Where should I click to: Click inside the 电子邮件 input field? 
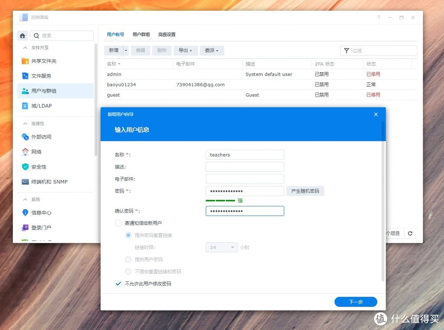245,179
